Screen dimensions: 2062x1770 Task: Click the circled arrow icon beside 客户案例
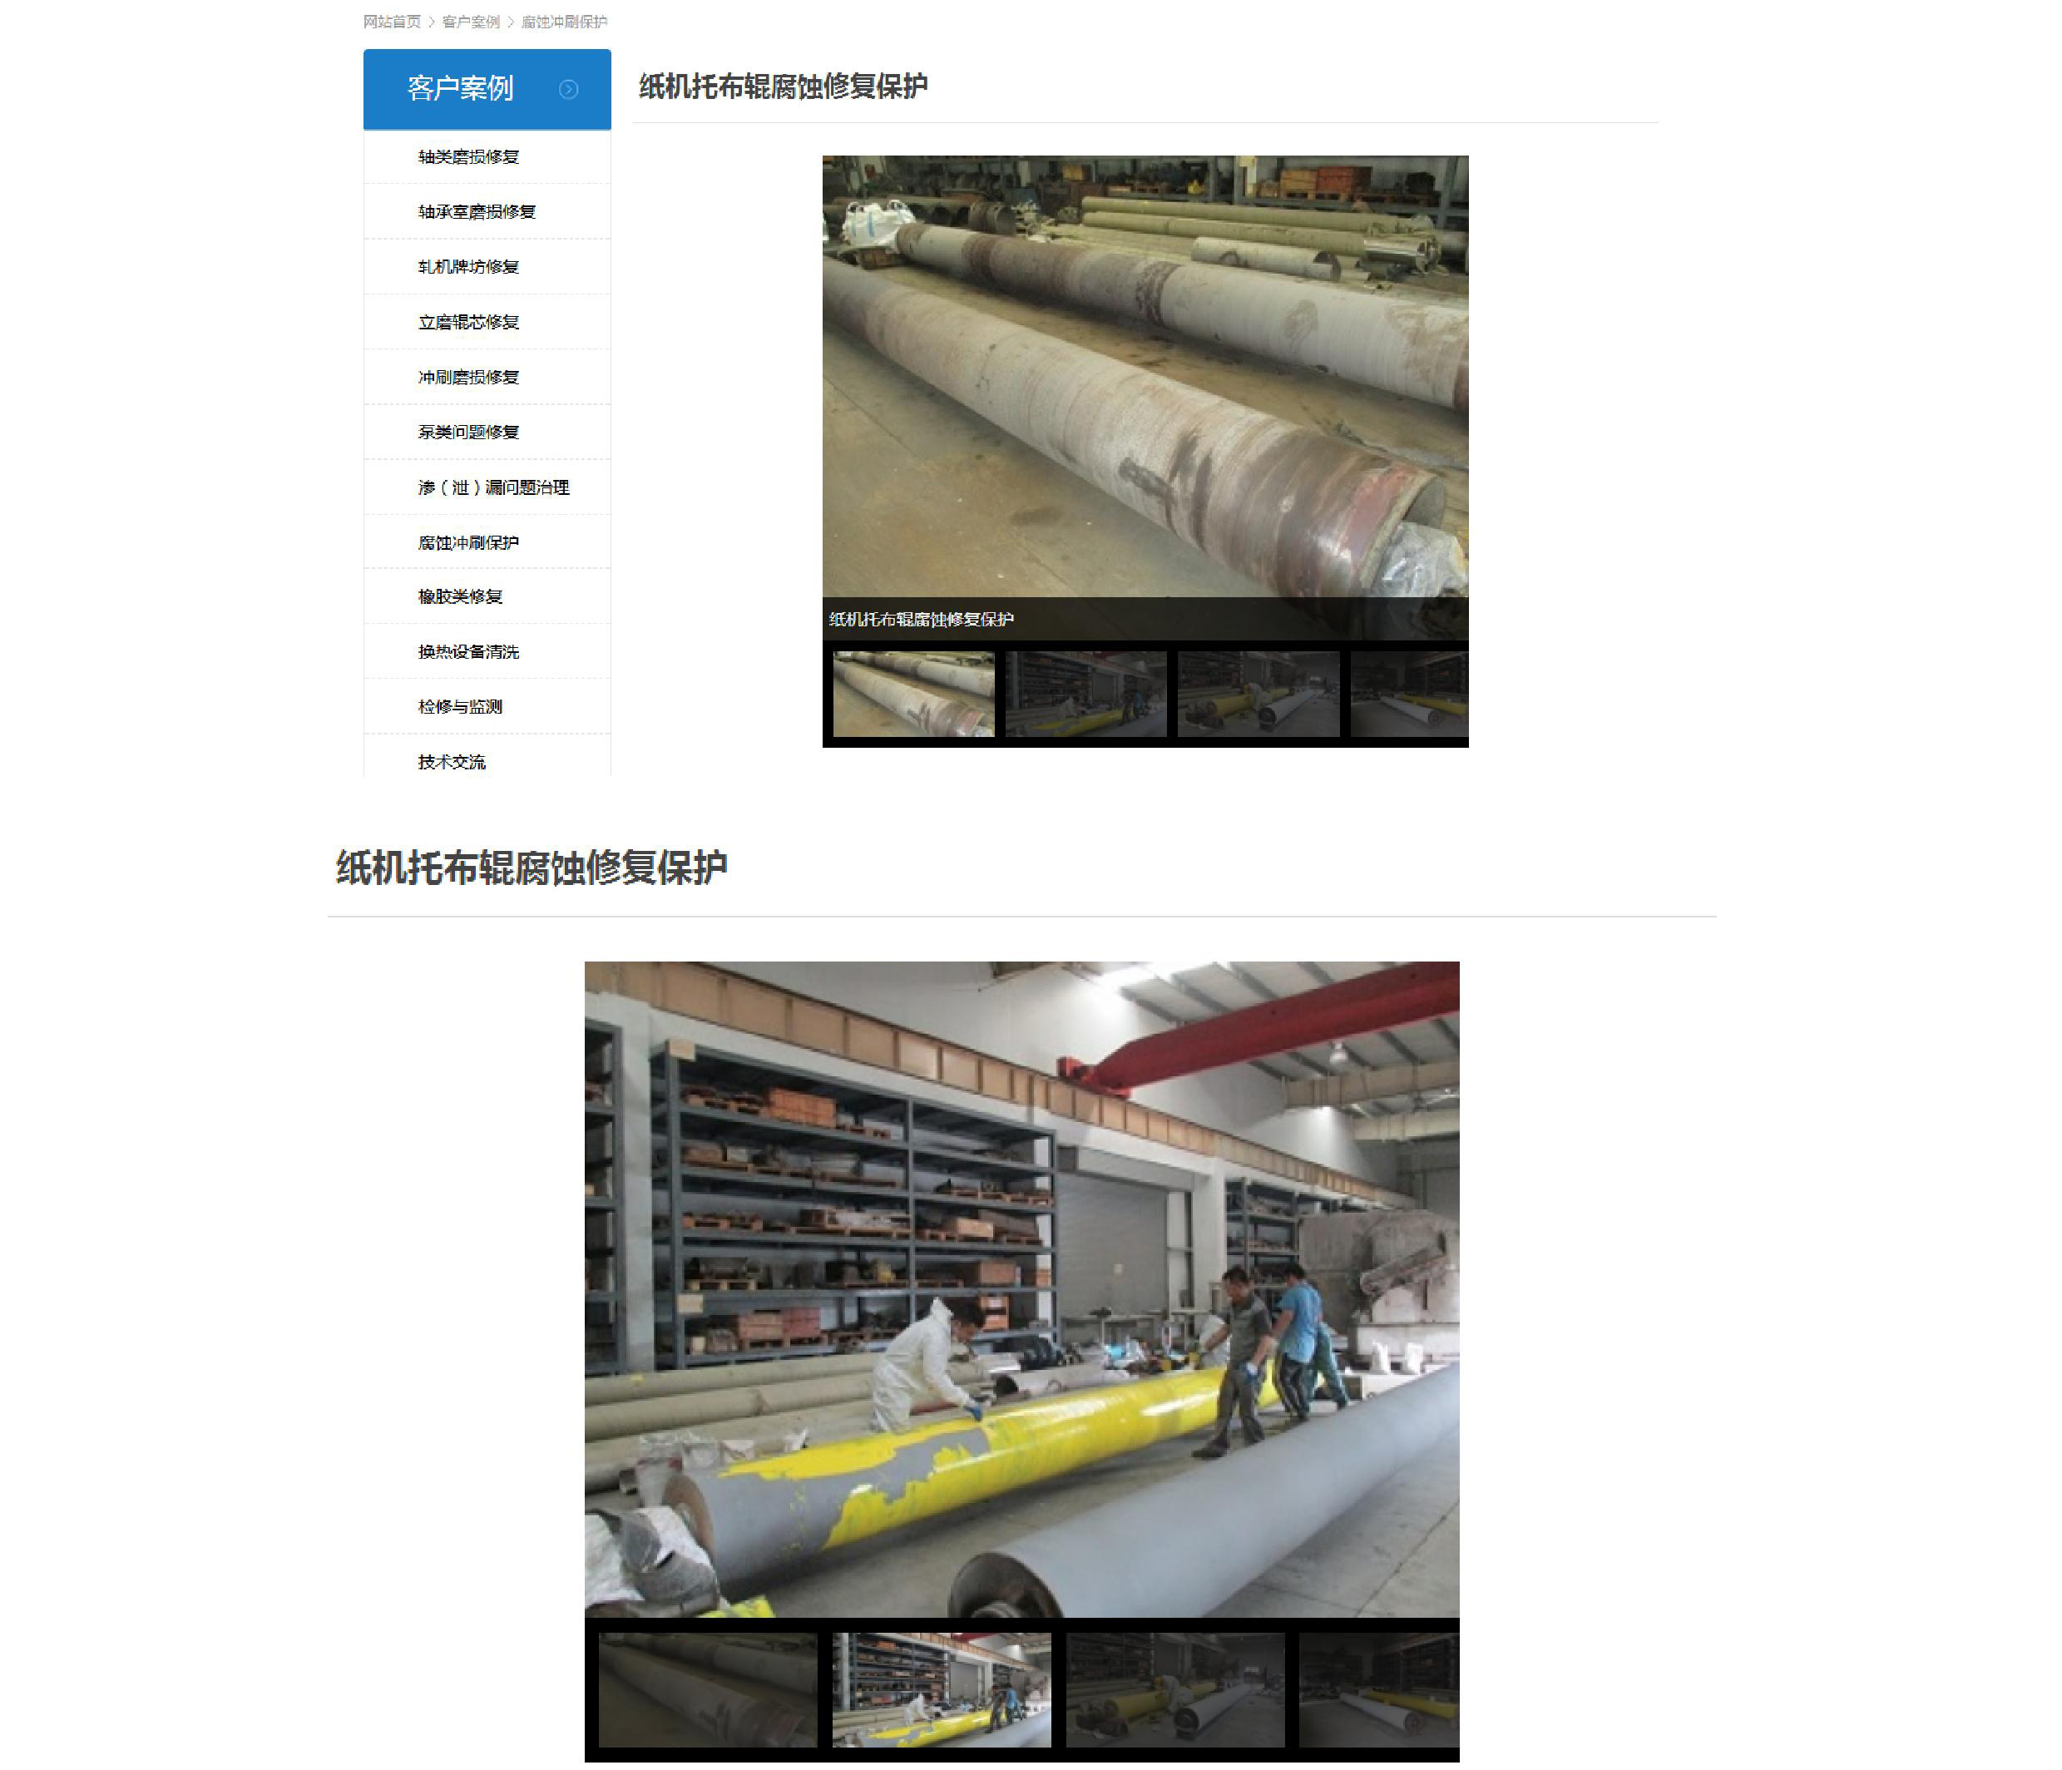568,90
